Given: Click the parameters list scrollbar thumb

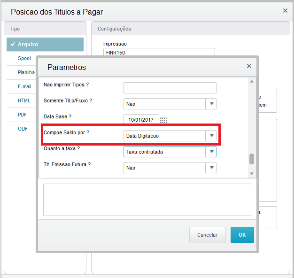Looking at the screenshot, I should (x=252, y=159).
